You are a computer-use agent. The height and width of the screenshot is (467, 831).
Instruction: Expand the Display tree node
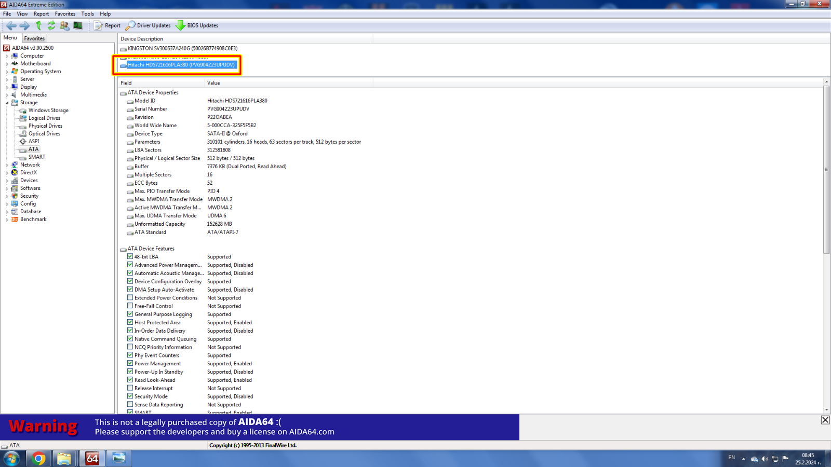pos(7,87)
